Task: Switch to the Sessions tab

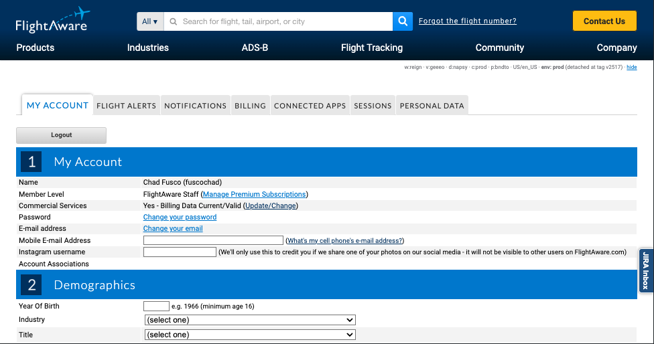Action: tap(373, 106)
